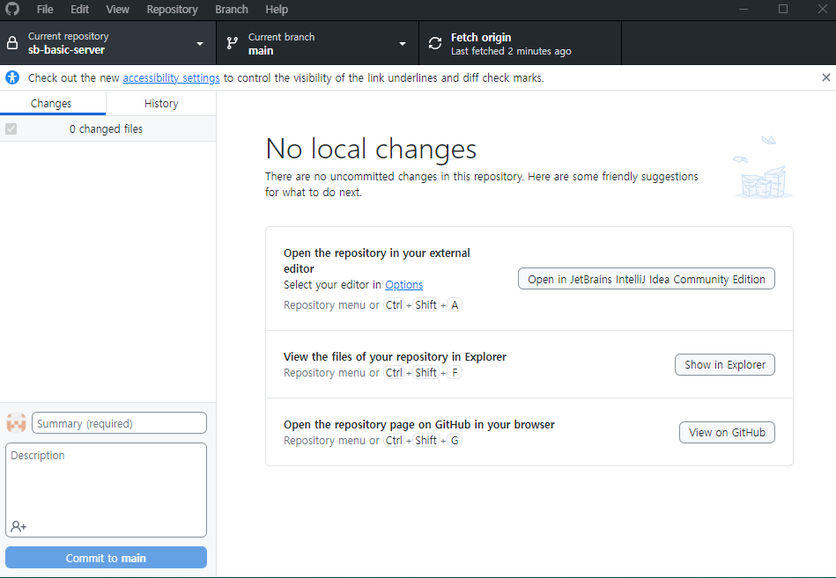Open the Branch menu

(232, 9)
